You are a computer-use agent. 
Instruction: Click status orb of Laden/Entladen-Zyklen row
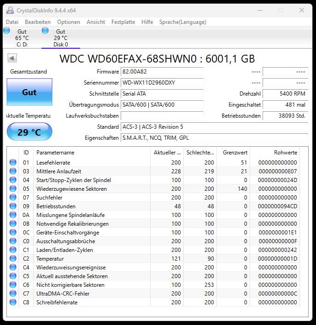coord(13,250)
